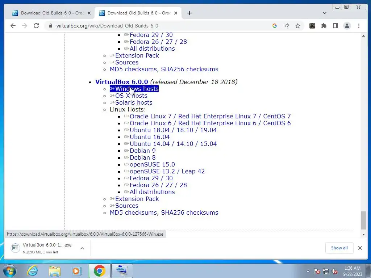Download openSUSE 15.0 package

[x=150, y=164]
